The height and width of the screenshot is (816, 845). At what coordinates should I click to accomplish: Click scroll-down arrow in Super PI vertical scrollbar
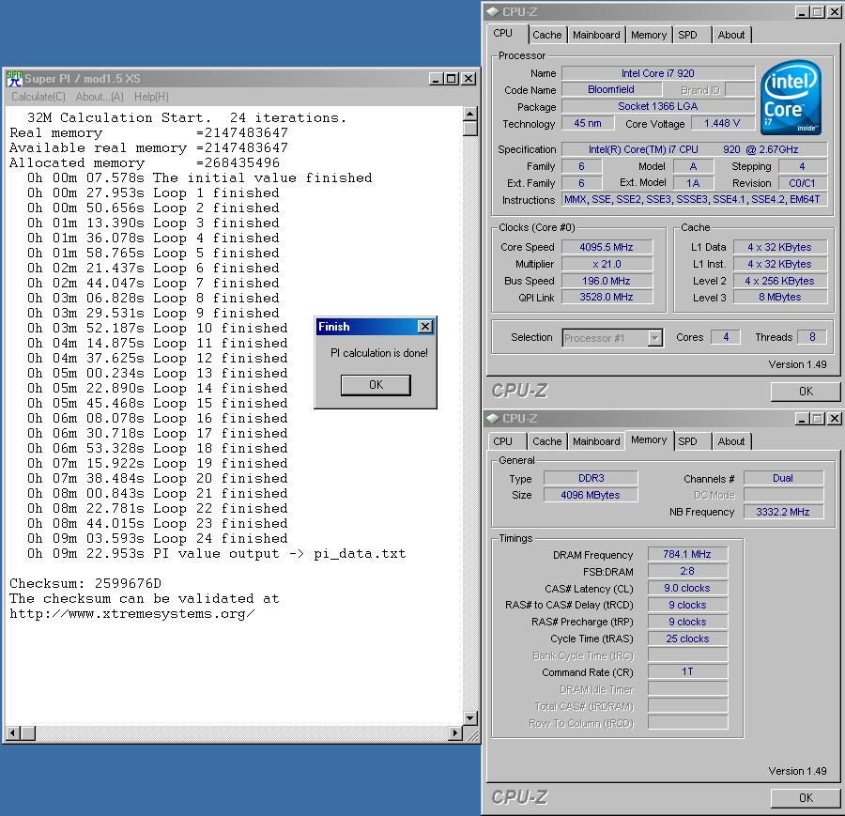[470, 718]
